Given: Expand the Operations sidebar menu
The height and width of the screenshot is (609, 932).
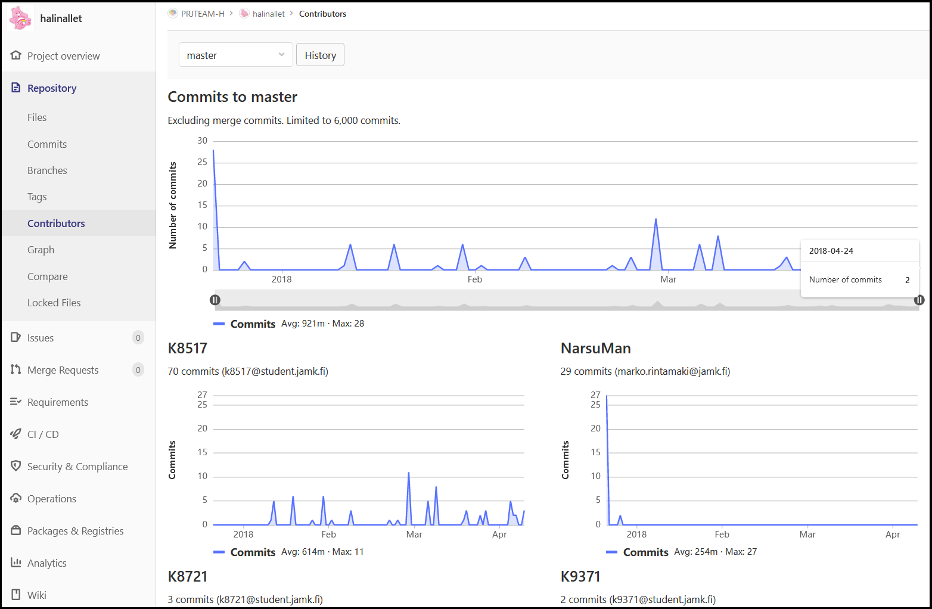Looking at the screenshot, I should pyautogui.click(x=52, y=499).
